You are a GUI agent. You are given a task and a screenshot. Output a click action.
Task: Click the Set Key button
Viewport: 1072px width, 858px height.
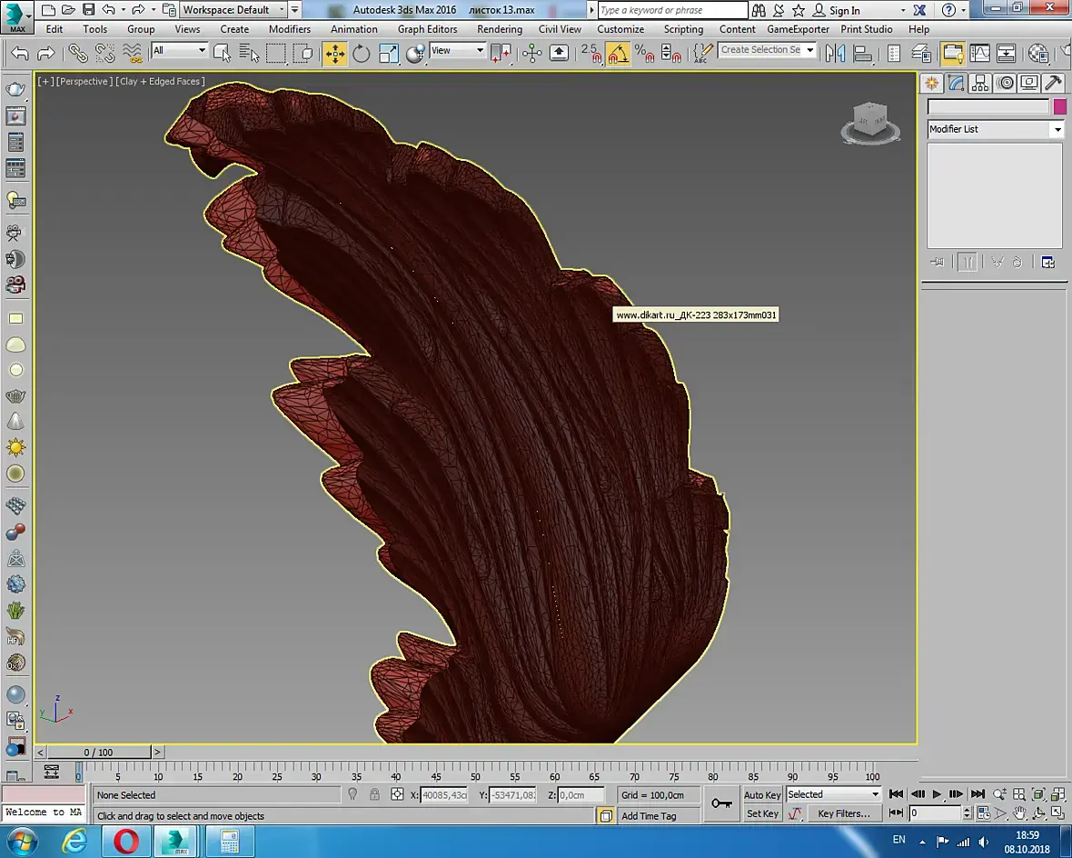761,814
